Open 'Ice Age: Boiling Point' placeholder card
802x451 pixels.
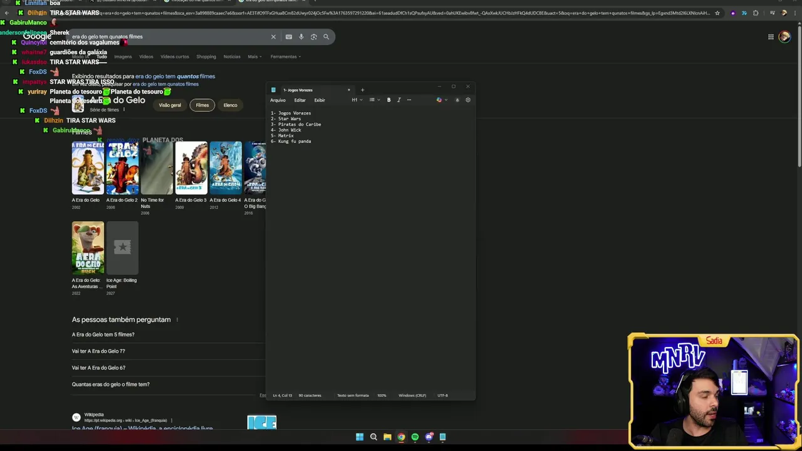coord(122,247)
